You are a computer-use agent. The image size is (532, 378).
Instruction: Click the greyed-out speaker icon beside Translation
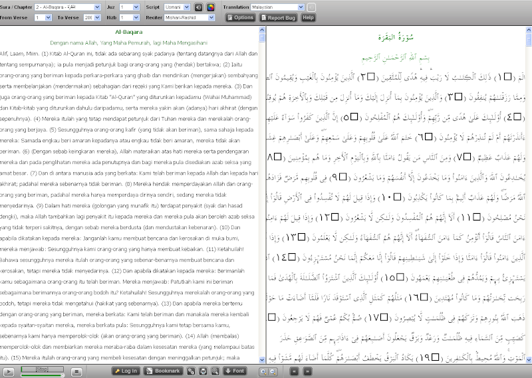click(311, 7)
